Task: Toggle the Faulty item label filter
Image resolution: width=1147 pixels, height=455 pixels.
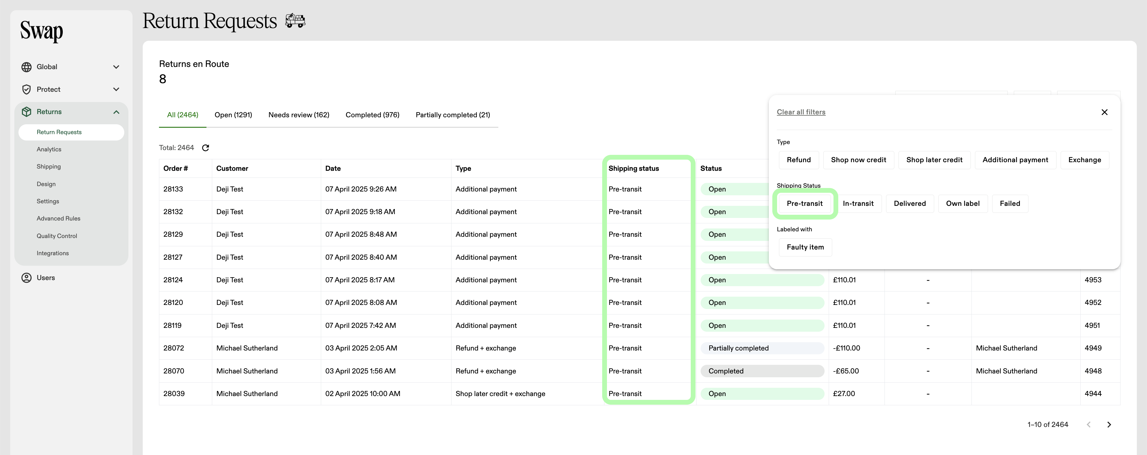Action: 805,247
